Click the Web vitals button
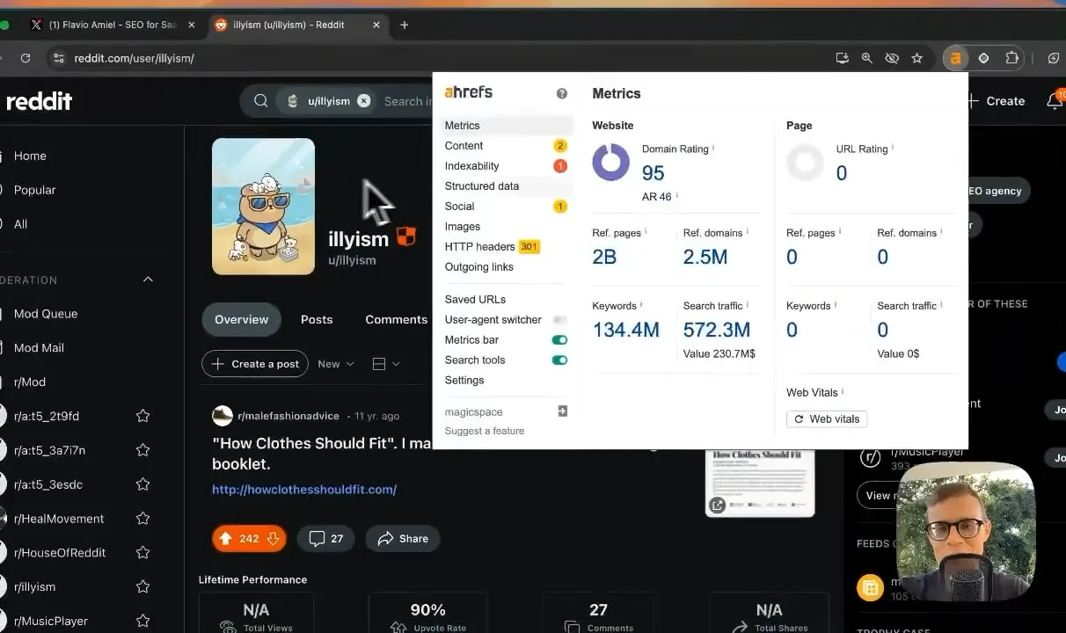The height and width of the screenshot is (633, 1066). pyautogui.click(x=827, y=419)
